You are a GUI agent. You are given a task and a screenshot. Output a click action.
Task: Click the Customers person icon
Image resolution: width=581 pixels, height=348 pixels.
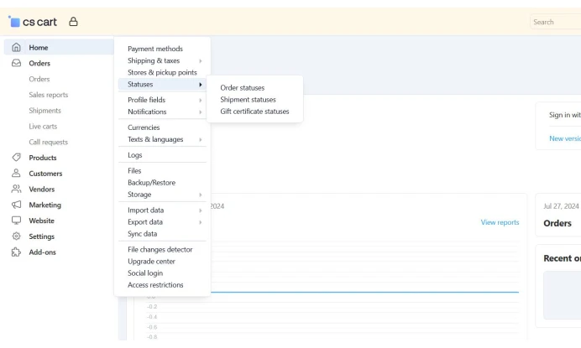(x=16, y=174)
